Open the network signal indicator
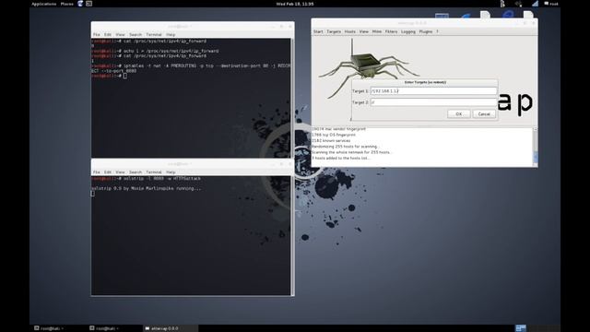This screenshot has height=332, width=590. point(535,4)
